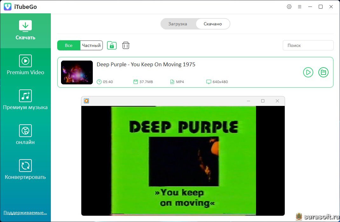This screenshot has height=222, width=340.
Task: Click the trash delete icon
Action: 126,45
